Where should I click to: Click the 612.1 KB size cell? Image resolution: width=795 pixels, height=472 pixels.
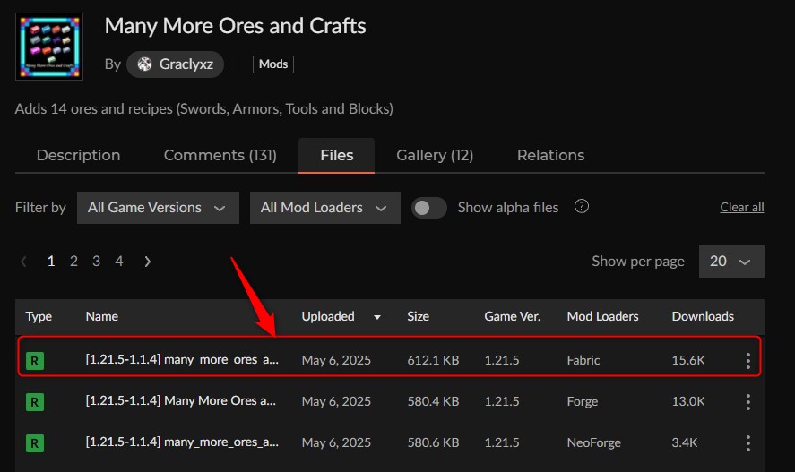(x=433, y=360)
